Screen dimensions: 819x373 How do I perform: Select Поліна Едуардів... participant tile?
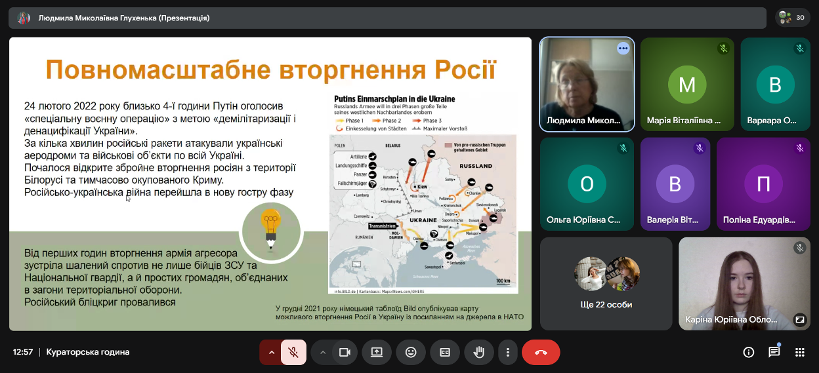(763, 184)
